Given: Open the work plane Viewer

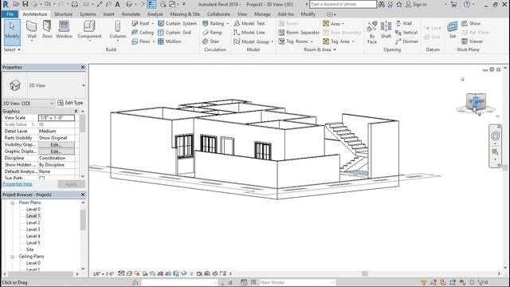Looking at the screenshot, I should click(472, 41).
